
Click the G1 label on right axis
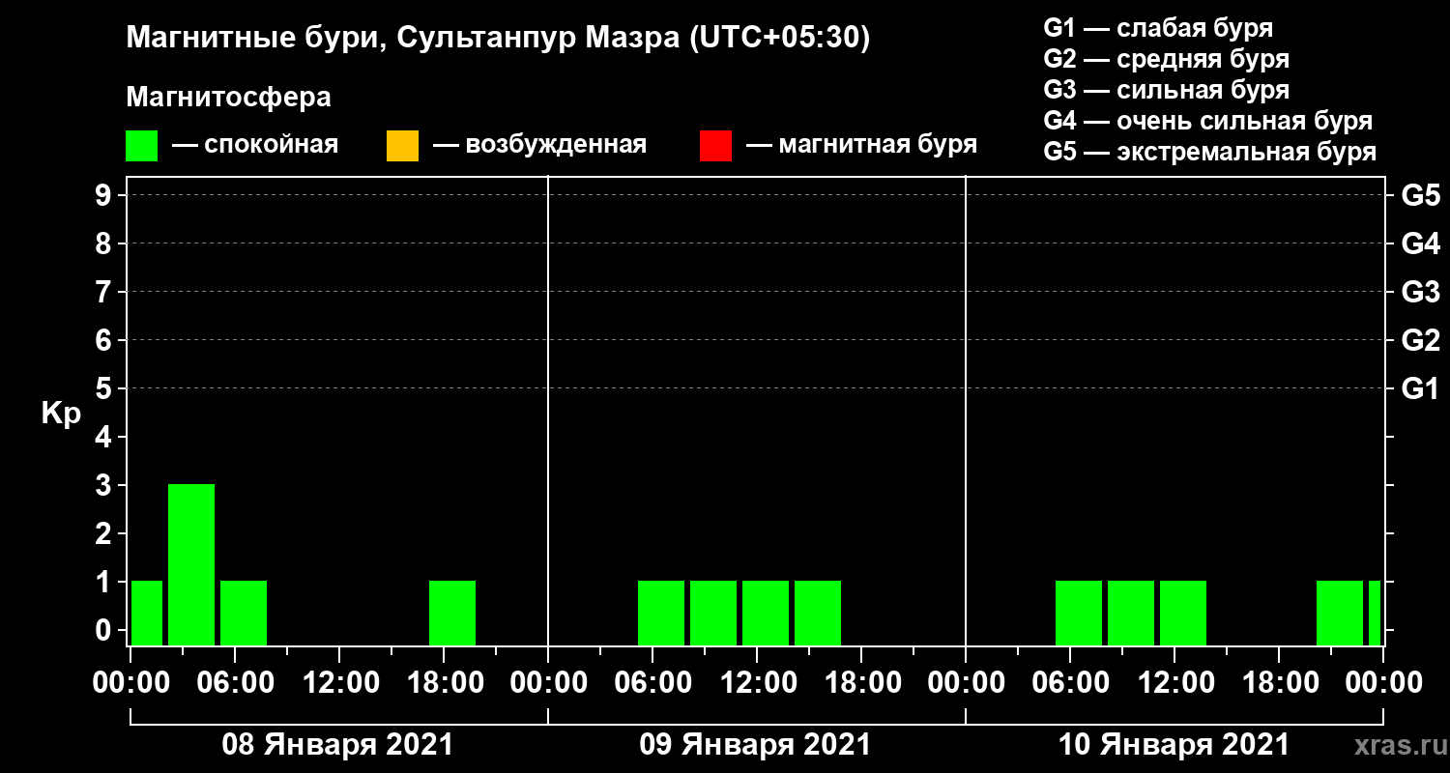pos(1420,388)
